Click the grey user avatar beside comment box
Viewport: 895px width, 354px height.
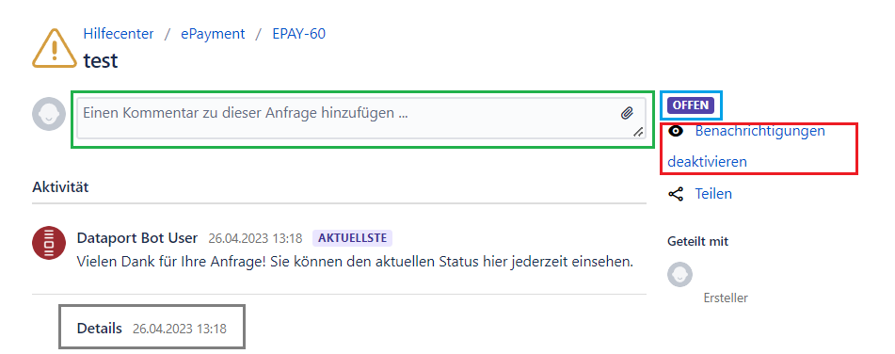pyautogui.click(x=49, y=114)
